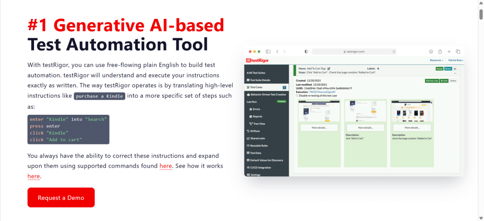Open screenshot thumbnail above 'click Add to Cart'
This screenshot has width=484, height=221.
coord(365,111)
